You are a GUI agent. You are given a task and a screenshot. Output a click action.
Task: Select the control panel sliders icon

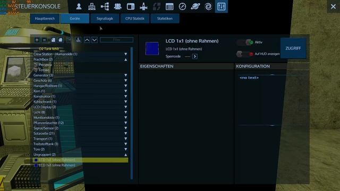(x=222, y=6)
